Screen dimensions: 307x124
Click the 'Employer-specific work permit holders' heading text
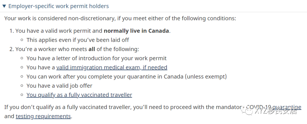59,6
